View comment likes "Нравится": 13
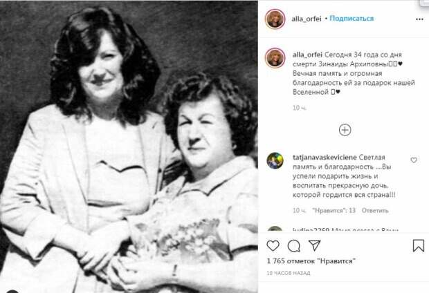This screenshot has height=293, width=429. [x=334, y=211]
